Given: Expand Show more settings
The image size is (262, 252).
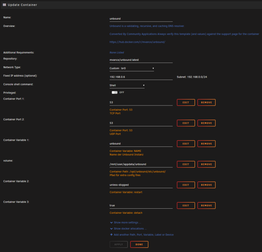Looking at the screenshot, I should pyautogui.click(x=127, y=222).
